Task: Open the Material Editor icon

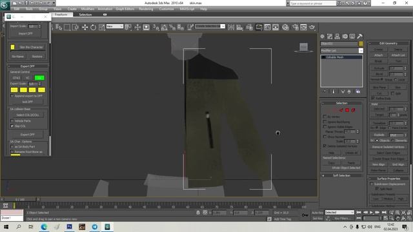Action: tap(285, 27)
